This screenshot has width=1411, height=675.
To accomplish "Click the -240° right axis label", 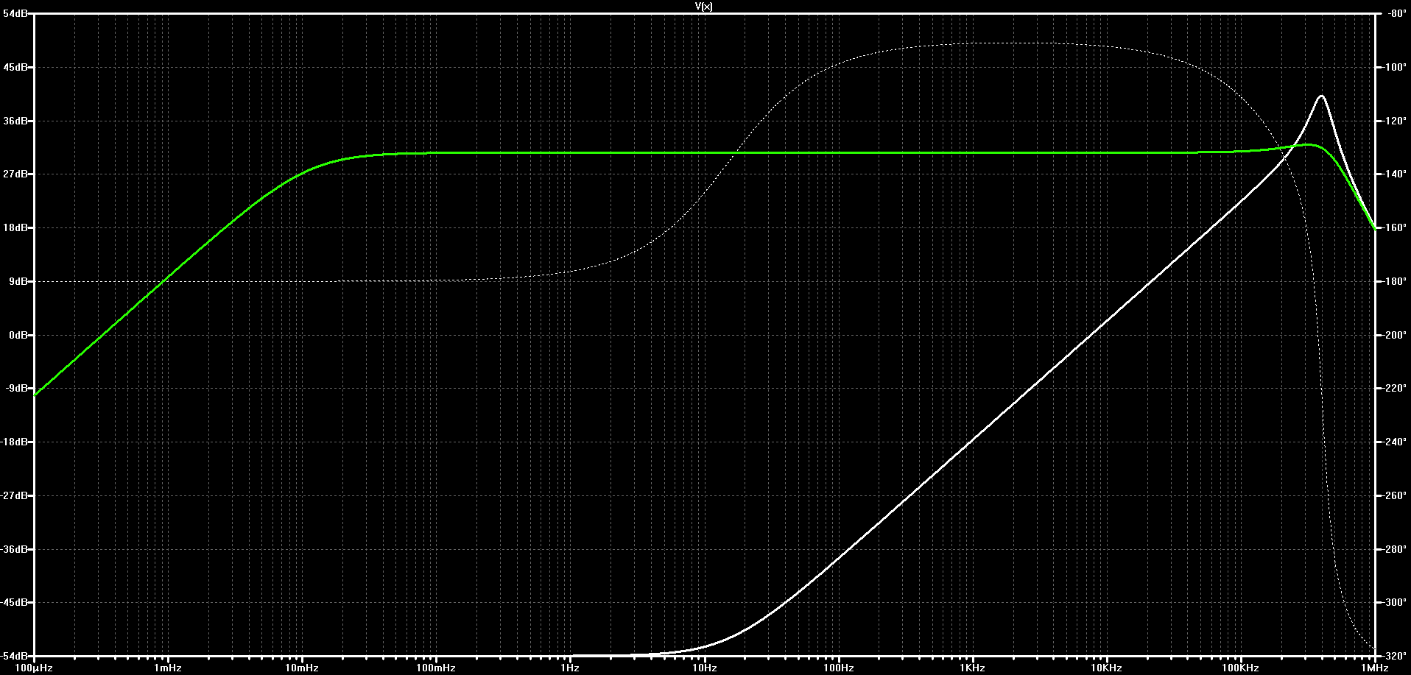I will pos(1395,442).
